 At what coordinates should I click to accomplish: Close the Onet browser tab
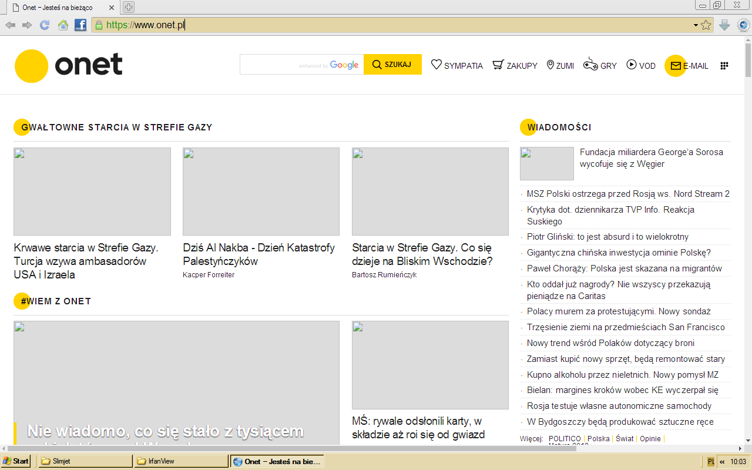(x=112, y=7)
